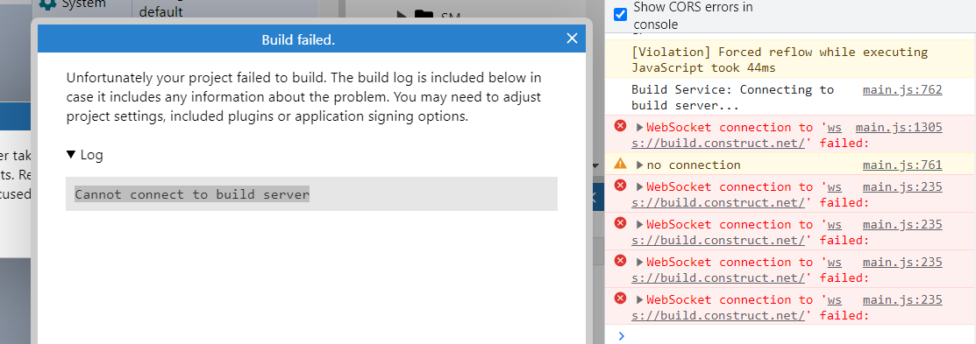The width and height of the screenshot is (976, 344).
Task: Open main.js:761 source link
Action: tap(902, 165)
